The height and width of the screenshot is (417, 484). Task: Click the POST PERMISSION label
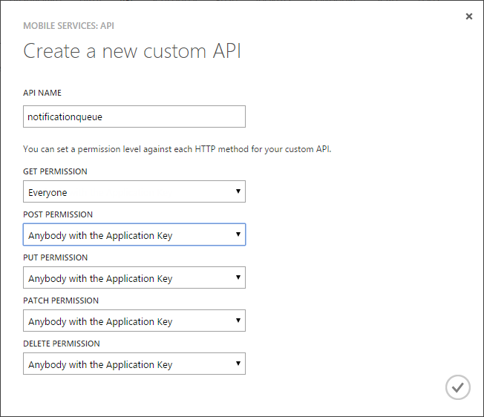(58, 214)
